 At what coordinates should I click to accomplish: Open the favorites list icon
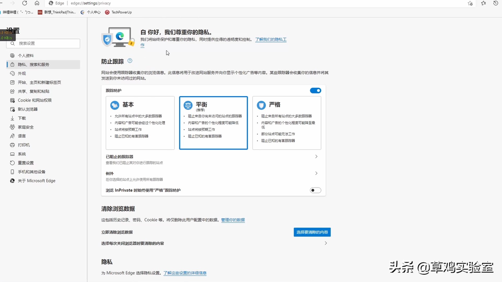483,3
